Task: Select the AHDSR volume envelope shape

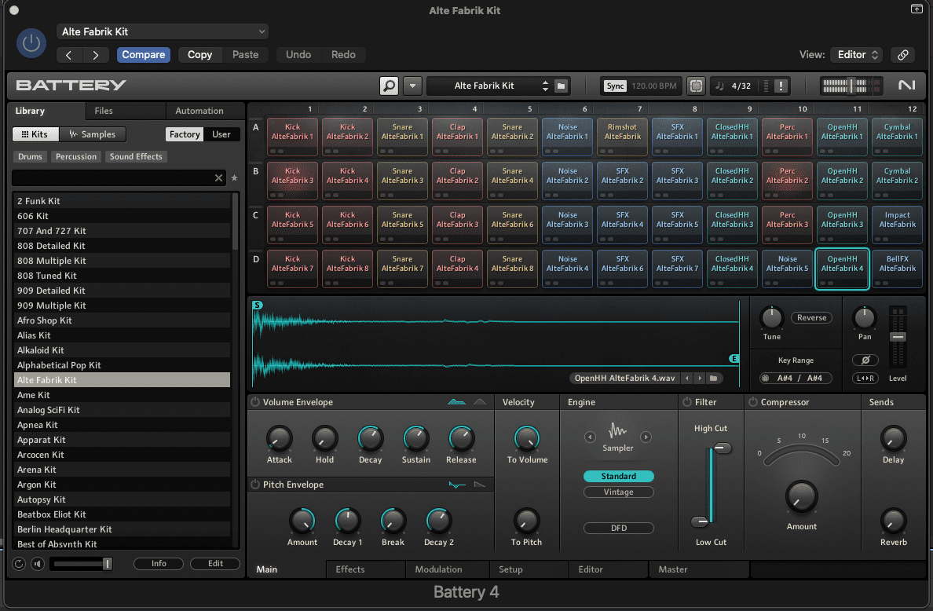Action: pyautogui.click(x=456, y=402)
